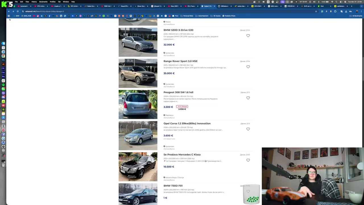Toggle heart on Peugeot 308 SW listing

pyautogui.click(x=248, y=98)
